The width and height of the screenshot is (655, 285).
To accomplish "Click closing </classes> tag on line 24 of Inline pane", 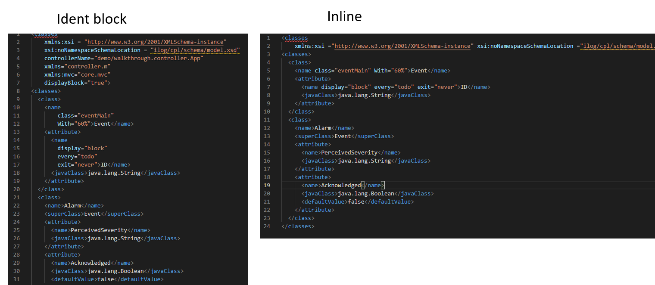I will tap(298, 226).
